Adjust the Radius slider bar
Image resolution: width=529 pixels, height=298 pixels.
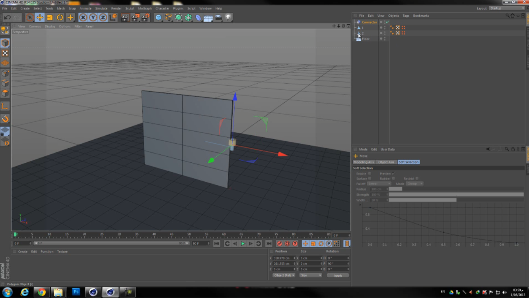tap(456, 189)
